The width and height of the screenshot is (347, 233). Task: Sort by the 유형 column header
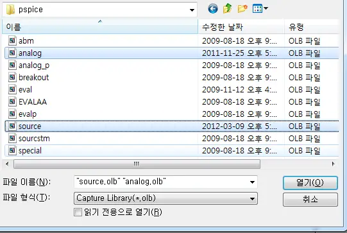click(x=312, y=27)
